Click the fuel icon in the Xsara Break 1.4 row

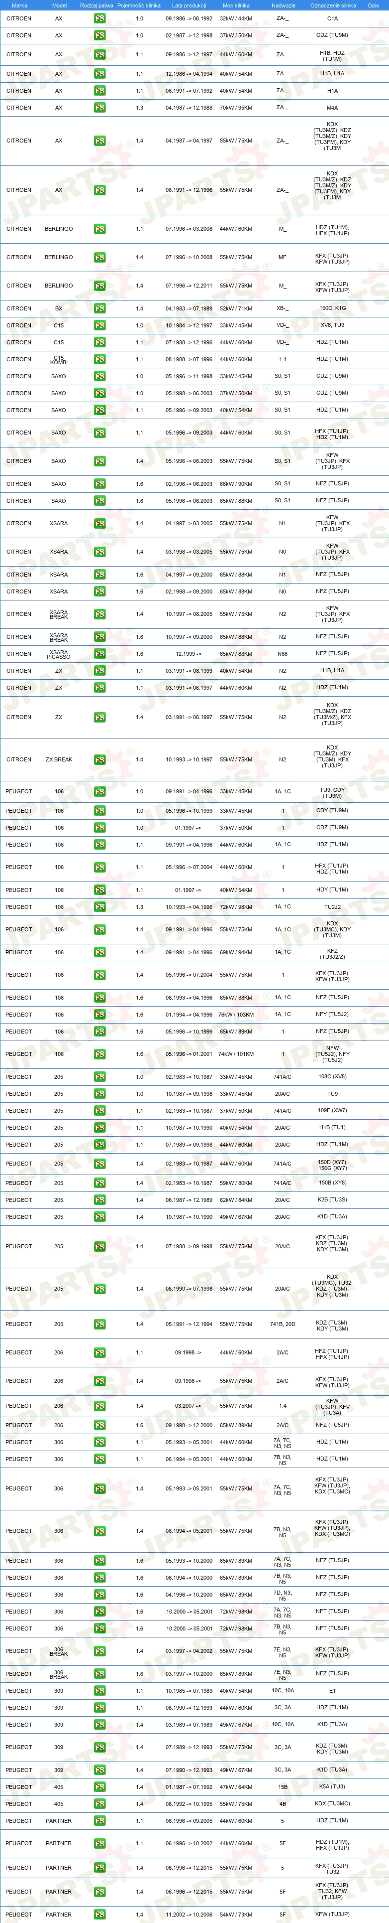[x=99, y=614]
